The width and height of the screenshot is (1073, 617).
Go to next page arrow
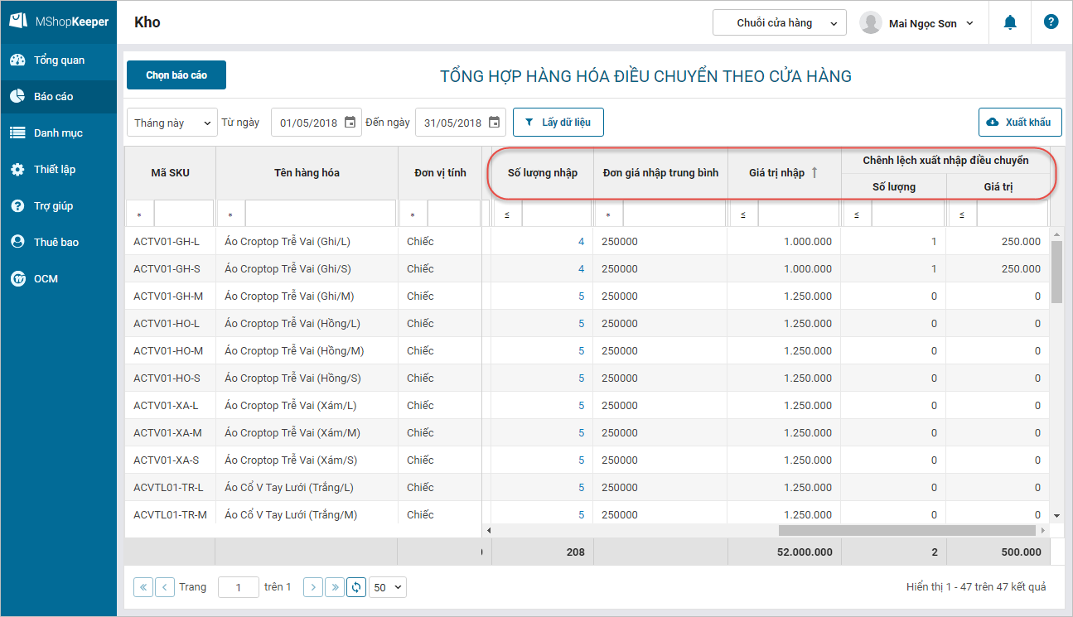coord(313,587)
